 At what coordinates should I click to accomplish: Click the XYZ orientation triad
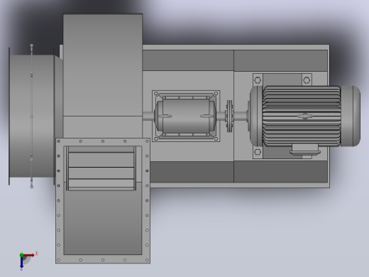tap(28, 261)
